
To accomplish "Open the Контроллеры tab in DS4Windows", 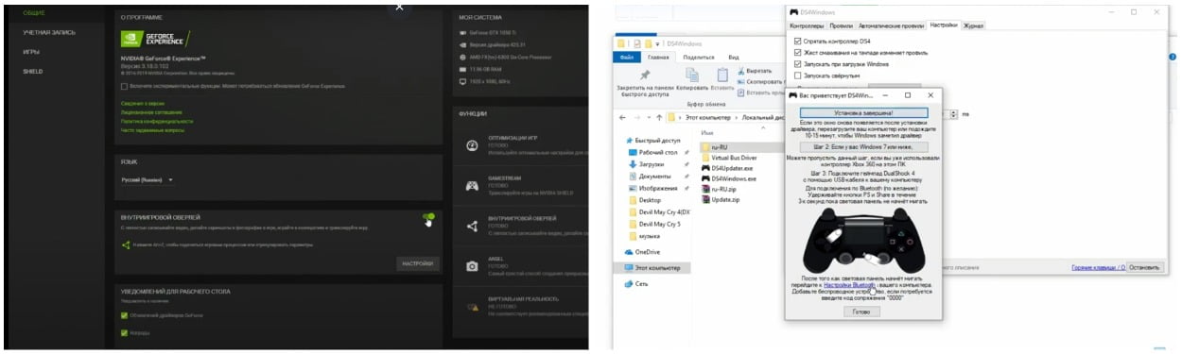I will click(x=807, y=25).
